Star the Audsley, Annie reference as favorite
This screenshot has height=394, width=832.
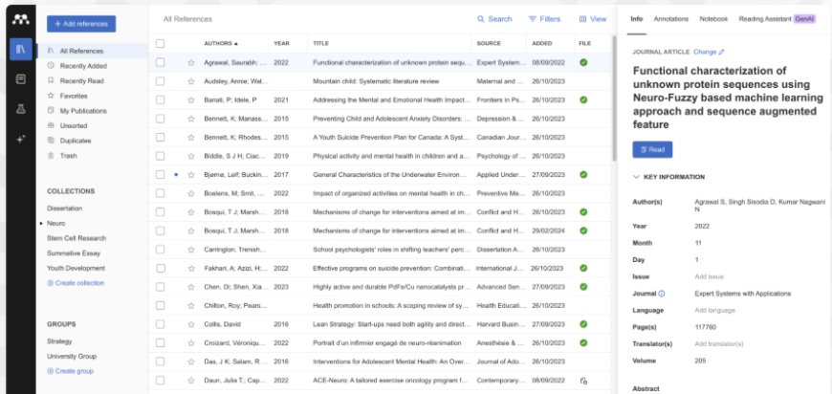pyautogui.click(x=190, y=81)
